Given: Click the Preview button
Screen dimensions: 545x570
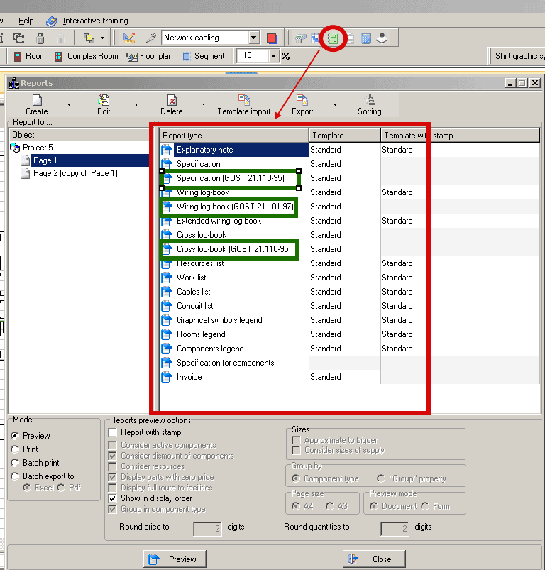Looking at the screenshot, I should point(174,559).
